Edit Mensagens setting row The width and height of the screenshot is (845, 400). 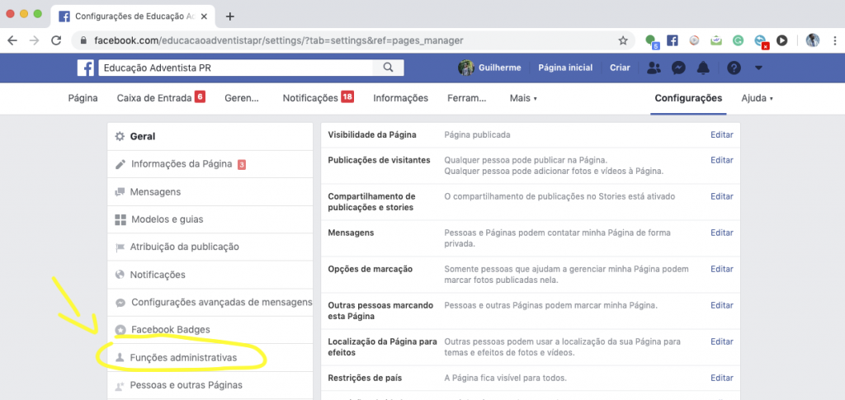point(721,233)
